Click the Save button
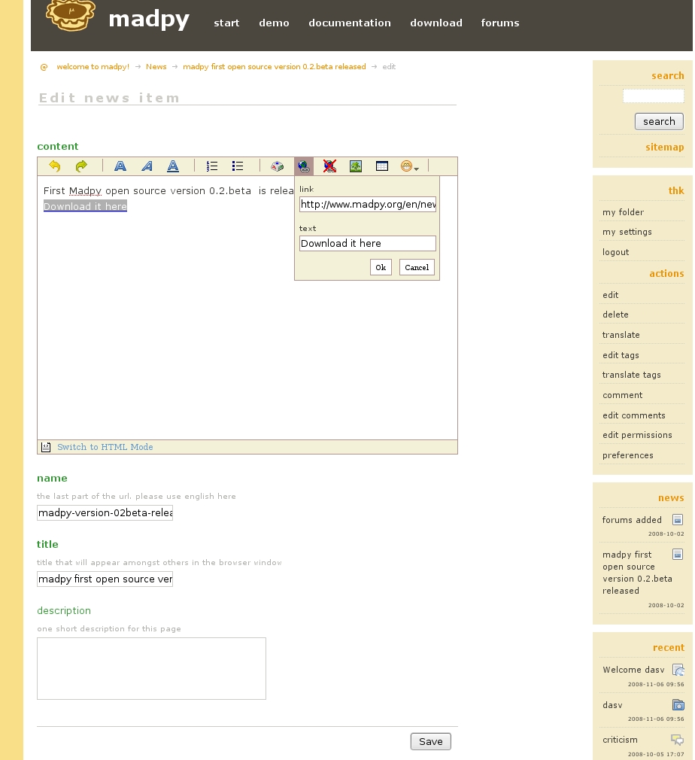This screenshot has width=695, height=760. [x=431, y=742]
